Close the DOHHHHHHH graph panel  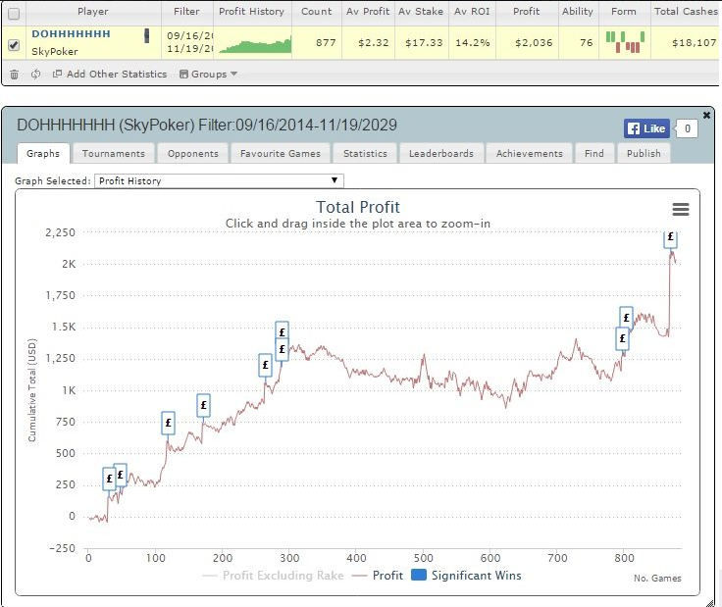tap(706, 115)
